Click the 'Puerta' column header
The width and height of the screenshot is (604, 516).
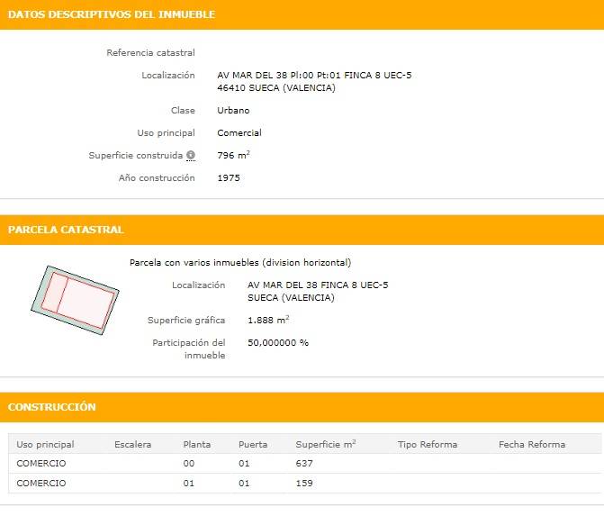point(253,445)
